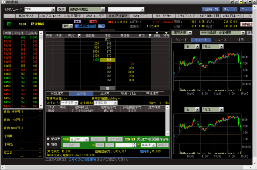
Task: Click the green G icon beside stock code 3896
Action: coord(9,24)
